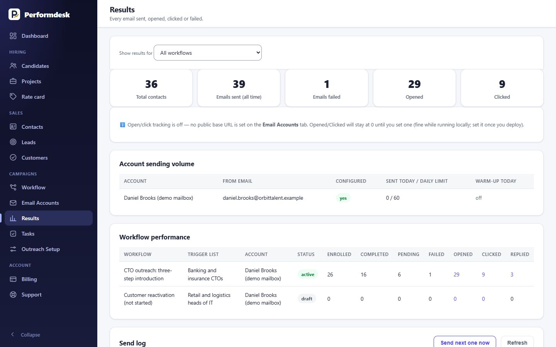Viewport: 556px width, 347px height.
Task: Click the Banking and insurance CTOs trigger list
Action: [x=205, y=275]
